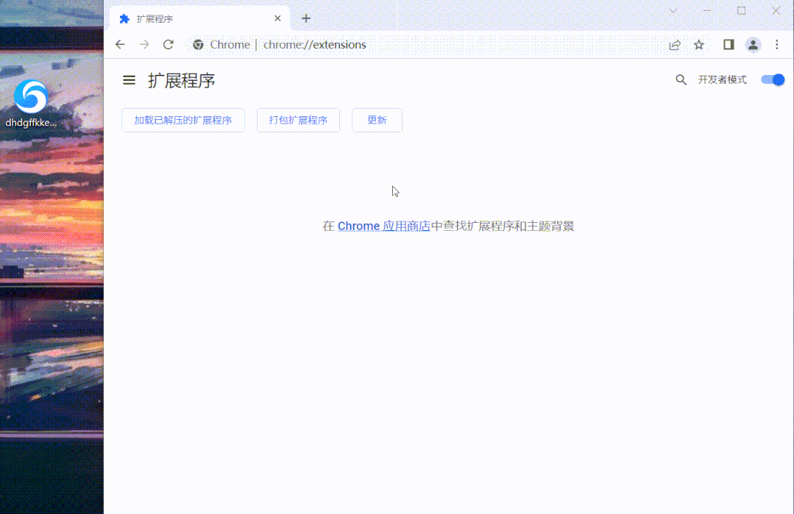Image resolution: width=794 pixels, height=514 pixels.
Task: Click the puzzle piece tab favicon
Action: (124, 18)
